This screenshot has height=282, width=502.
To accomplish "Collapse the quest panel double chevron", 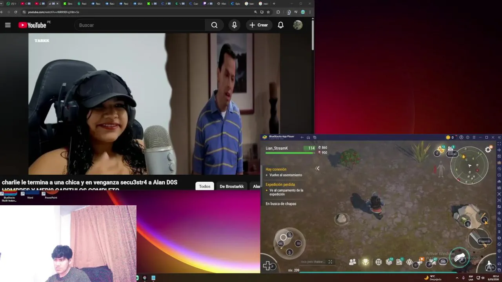I will (318, 168).
